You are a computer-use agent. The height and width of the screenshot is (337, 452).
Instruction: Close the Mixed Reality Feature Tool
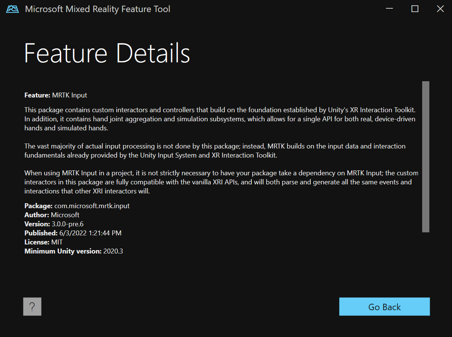click(x=440, y=9)
